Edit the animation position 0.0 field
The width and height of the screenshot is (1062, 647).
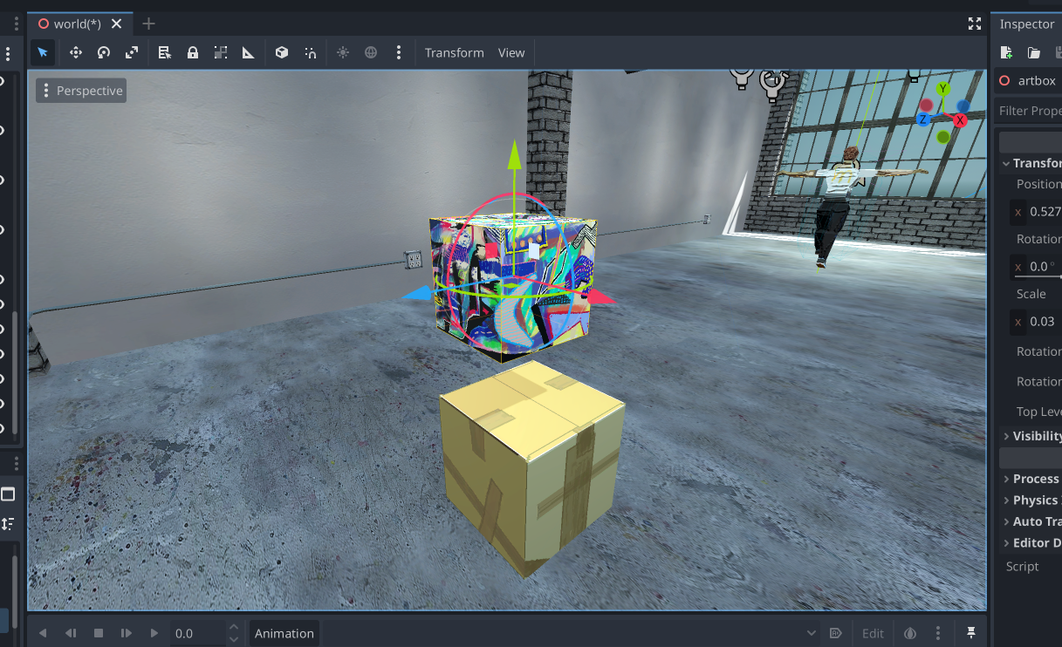198,633
